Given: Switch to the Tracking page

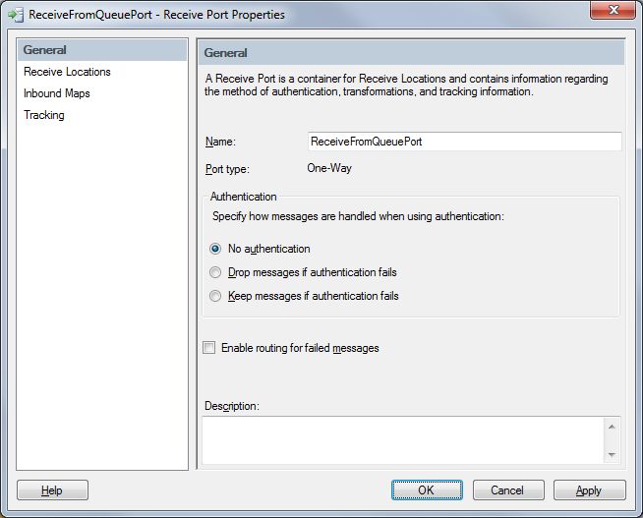Looking at the screenshot, I should pos(44,115).
